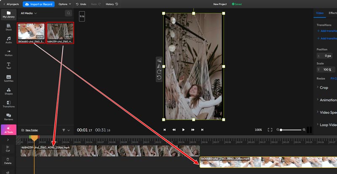Fast forward the playback
The height and width of the screenshot is (174, 337).
[193, 130]
